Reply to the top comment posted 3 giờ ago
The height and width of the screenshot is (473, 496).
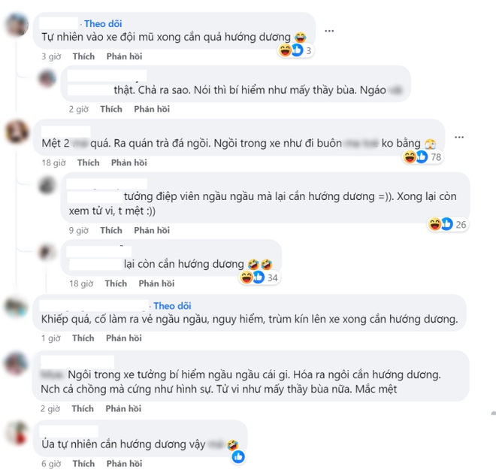coord(124,56)
